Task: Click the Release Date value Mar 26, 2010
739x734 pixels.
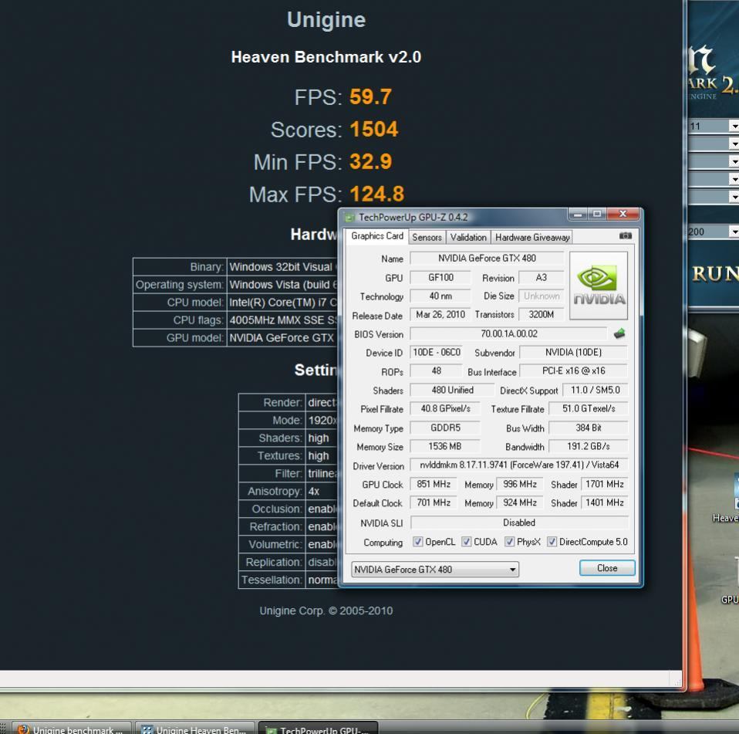Action: [440, 314]
